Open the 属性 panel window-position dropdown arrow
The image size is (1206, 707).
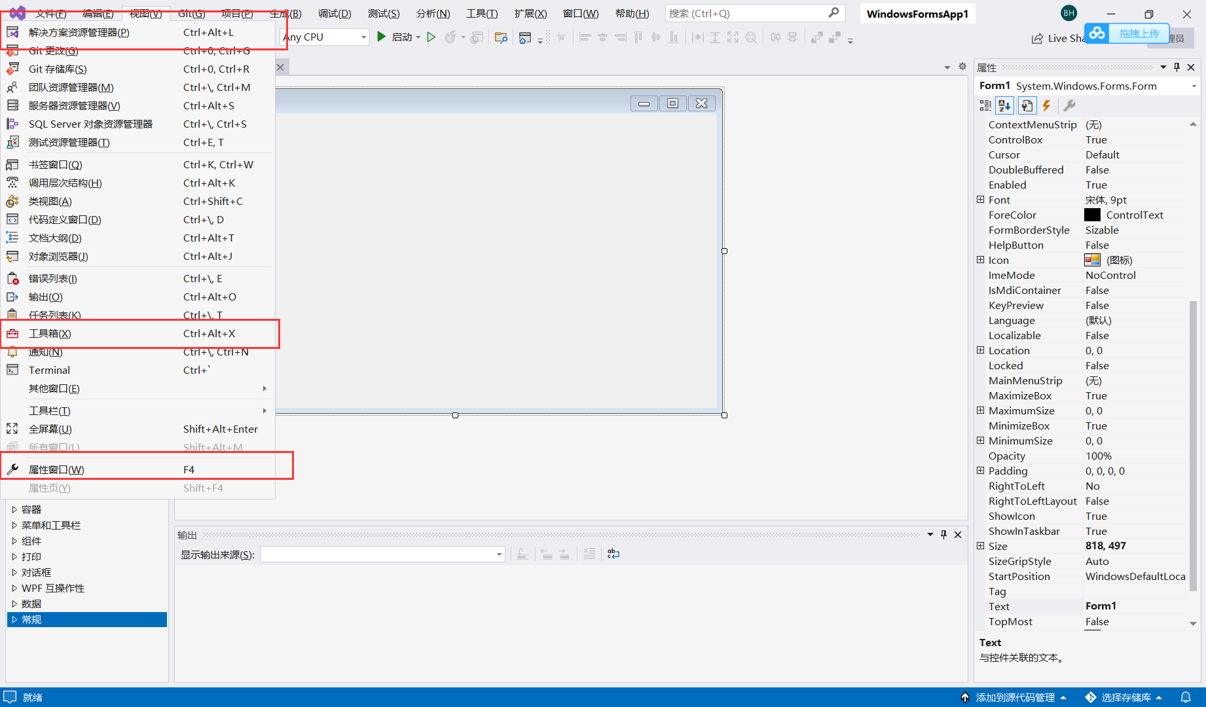(1163, 67)
